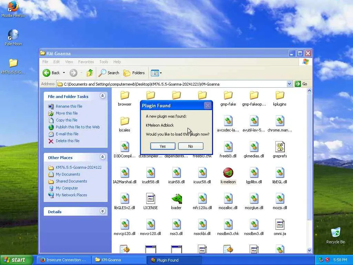Select nssdbm3.chk file
The image size is (353, 265).
228,227
